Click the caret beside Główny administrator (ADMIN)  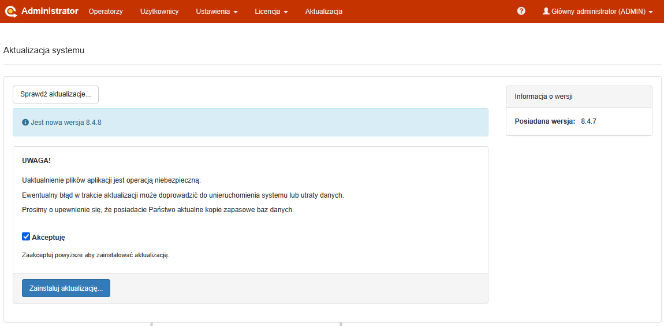651,12
